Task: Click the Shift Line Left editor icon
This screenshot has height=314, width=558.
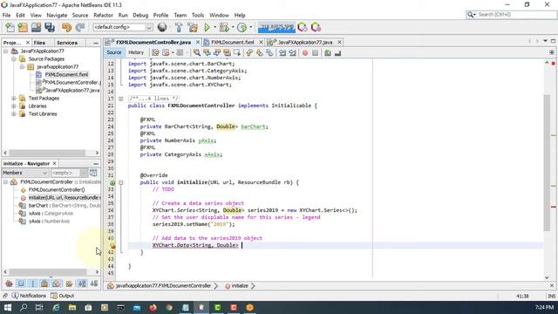Action: click(x=282, y=52)
